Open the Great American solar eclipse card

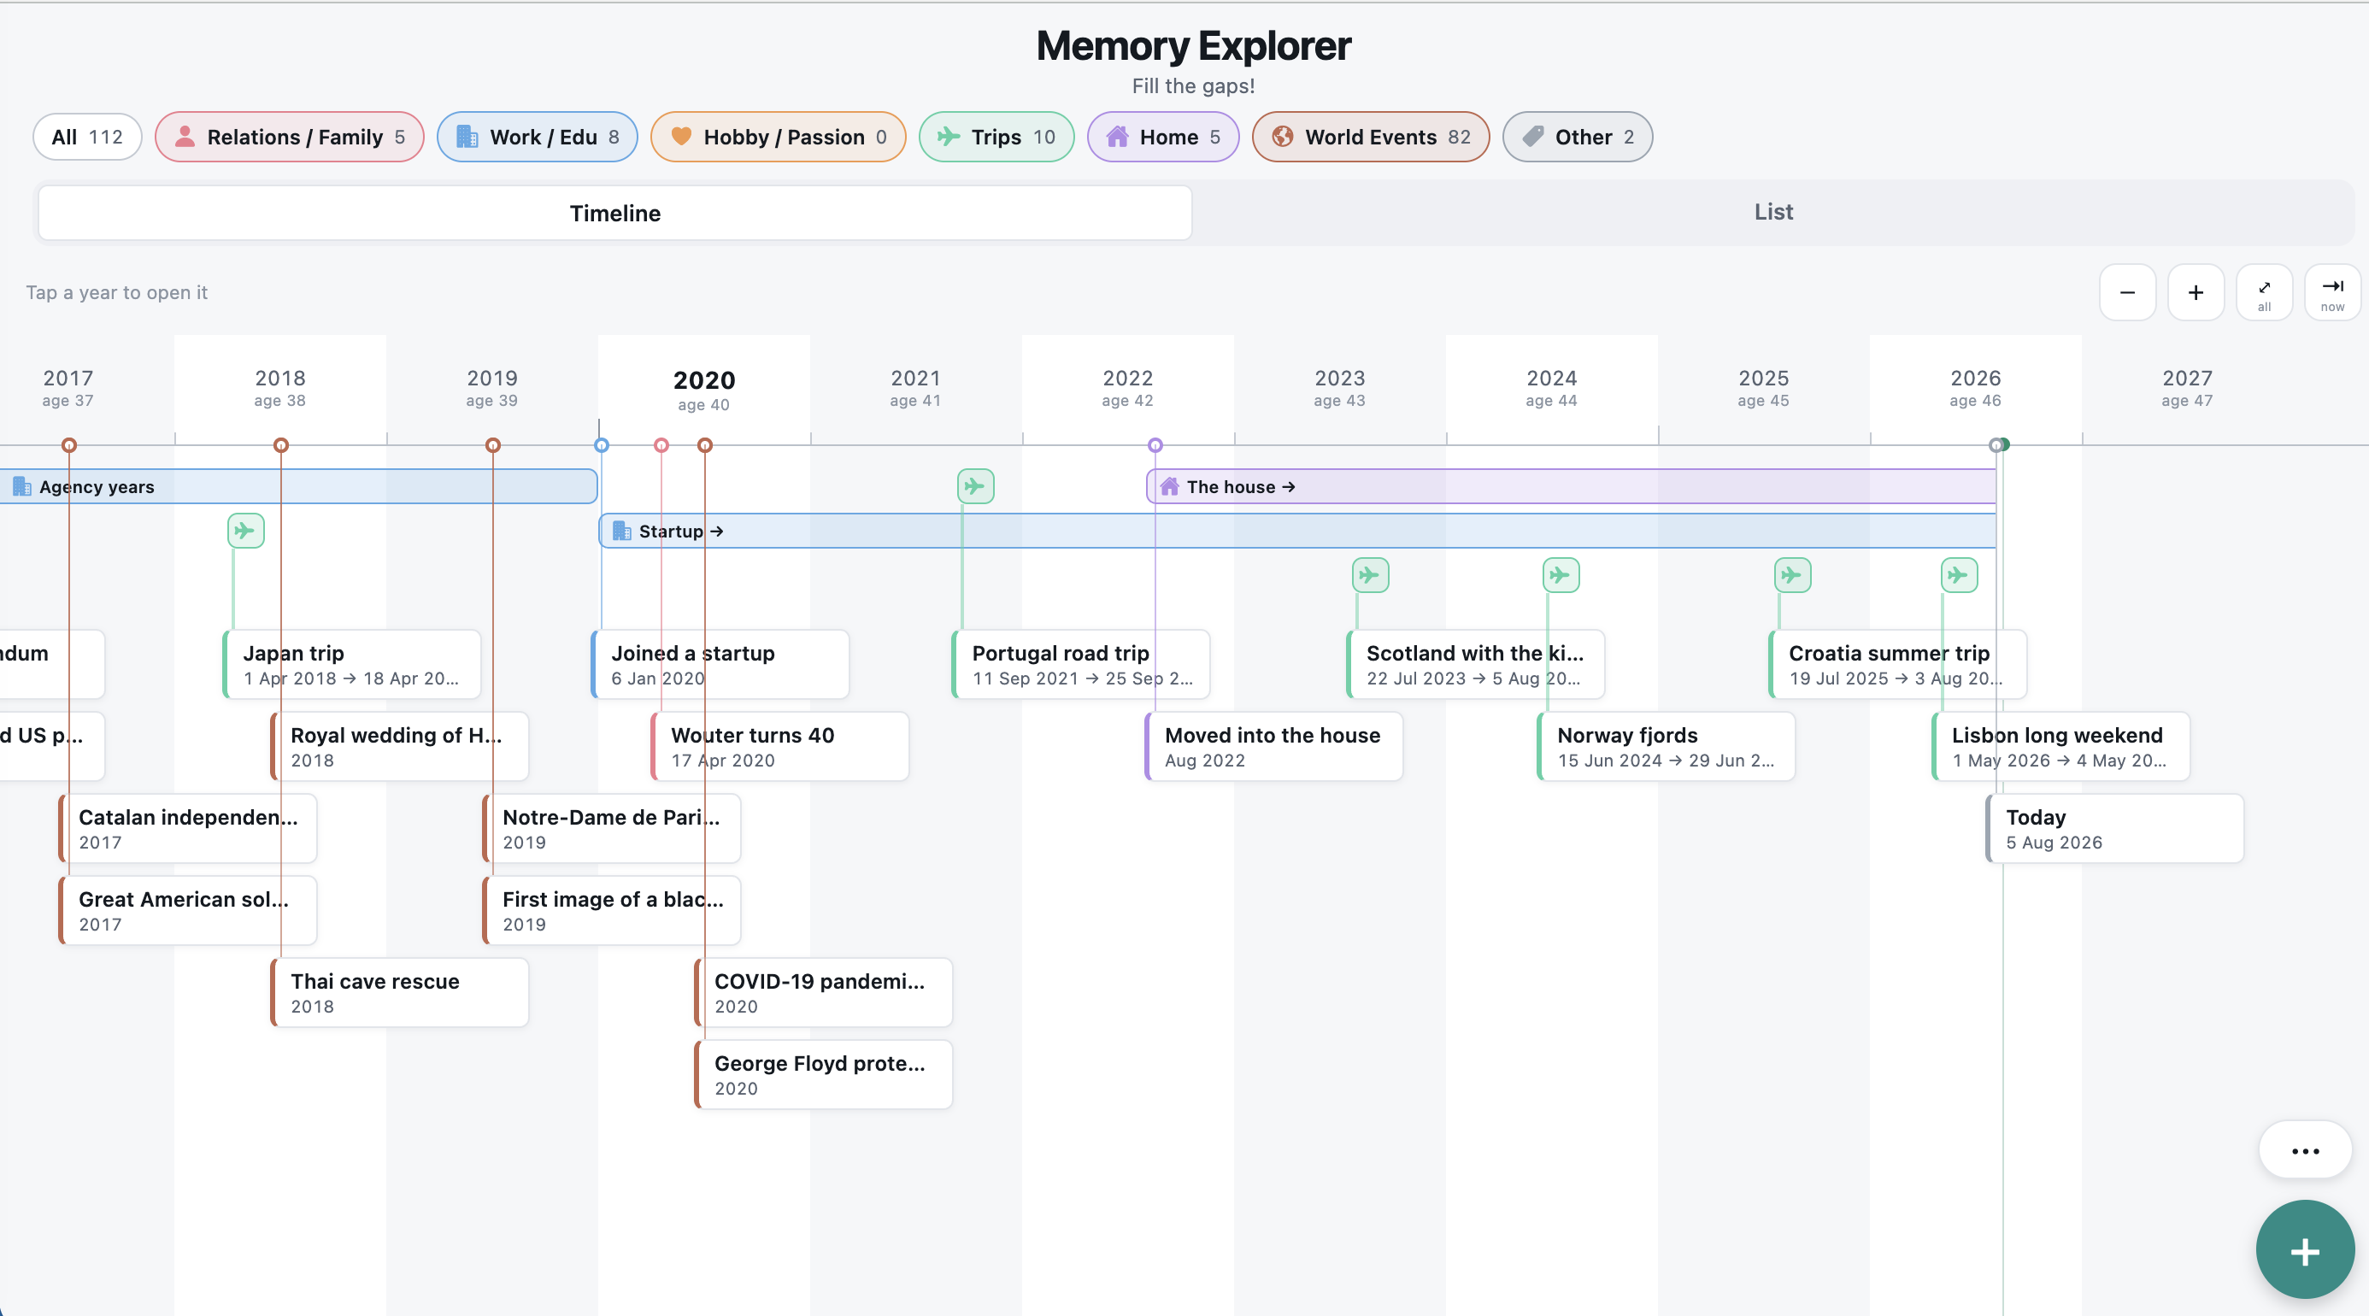[x=188, y=910]
